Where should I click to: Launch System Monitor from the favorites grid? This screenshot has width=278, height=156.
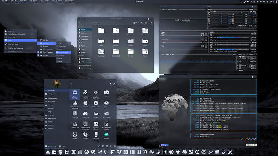(x=96, y=125)
